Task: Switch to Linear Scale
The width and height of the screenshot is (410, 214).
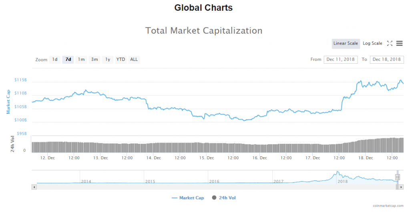Action: tap(346, 43)
